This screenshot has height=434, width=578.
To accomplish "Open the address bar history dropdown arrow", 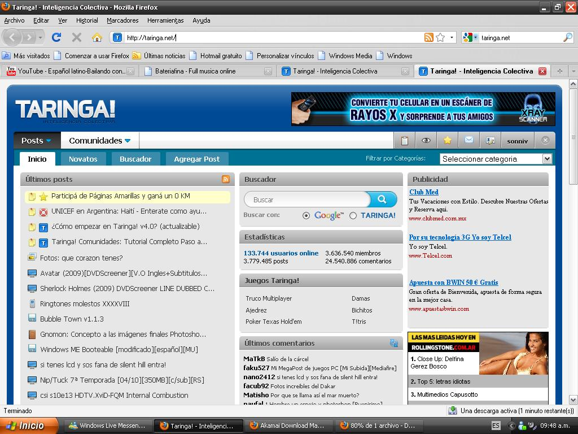I will pos(452,37).
